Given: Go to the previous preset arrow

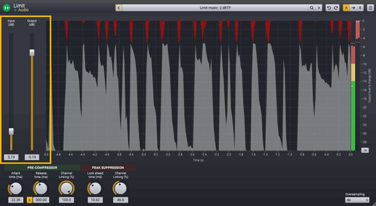Looking at the screenshot, I should coord(119,8).
